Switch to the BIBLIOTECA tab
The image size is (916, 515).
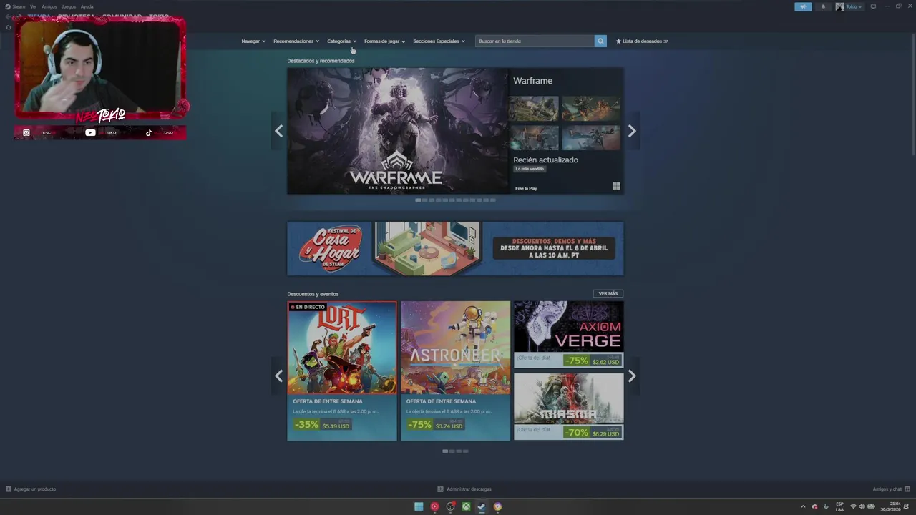[x=76, y=16]
